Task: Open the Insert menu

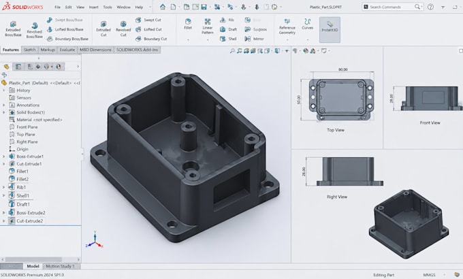Action: click(93, 7)
